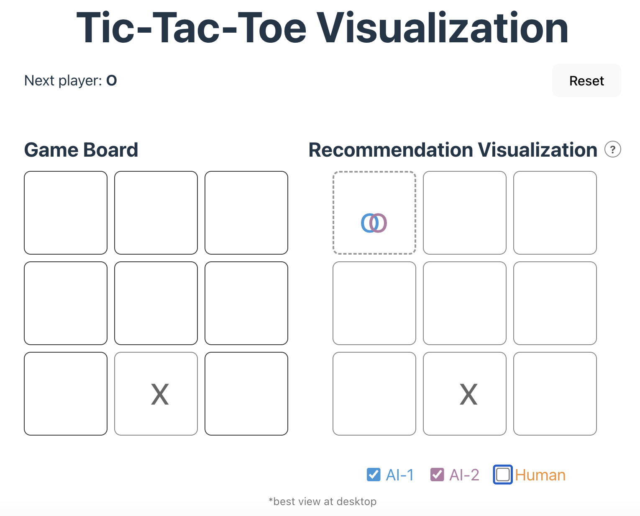Play the center Game Board cell
640x516 pixels.
click(156, 303)
